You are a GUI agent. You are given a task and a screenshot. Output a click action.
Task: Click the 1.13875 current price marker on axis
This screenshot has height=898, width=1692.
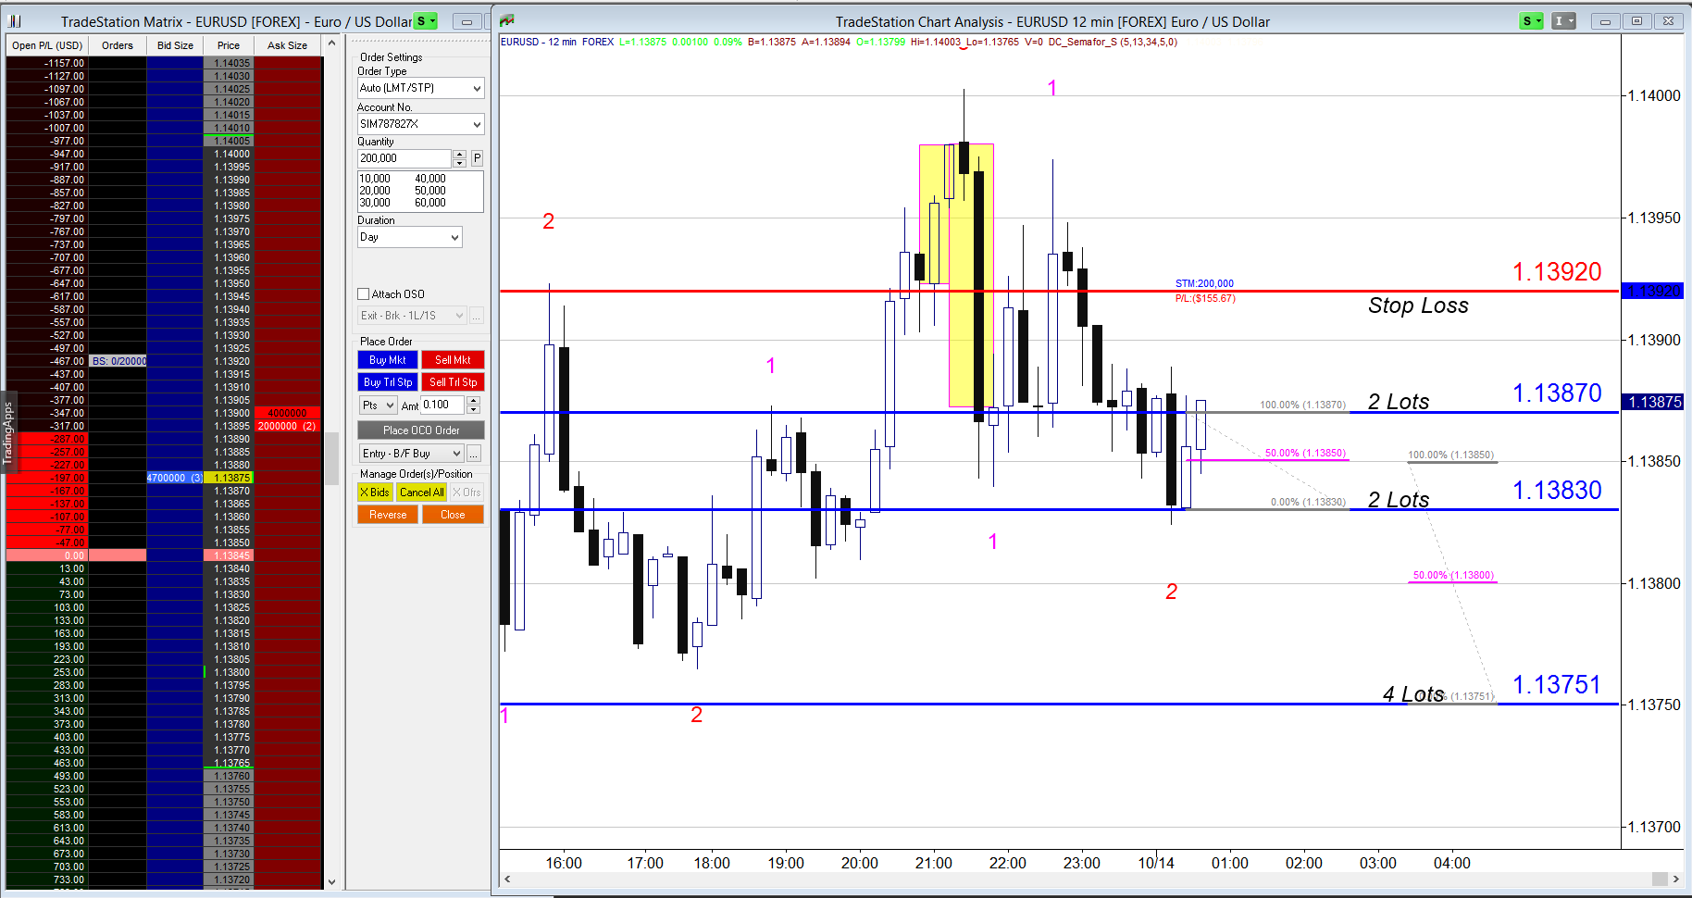tap(1654, 402)
